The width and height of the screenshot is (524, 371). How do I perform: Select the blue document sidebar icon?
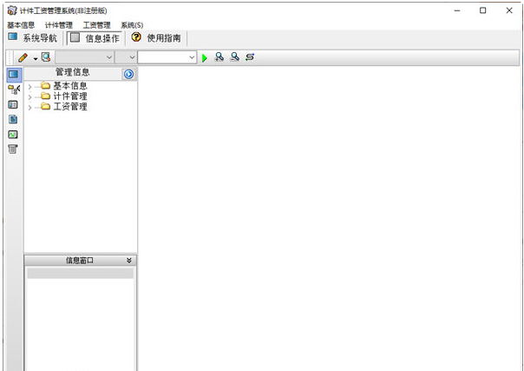click(x=13, y=119)
